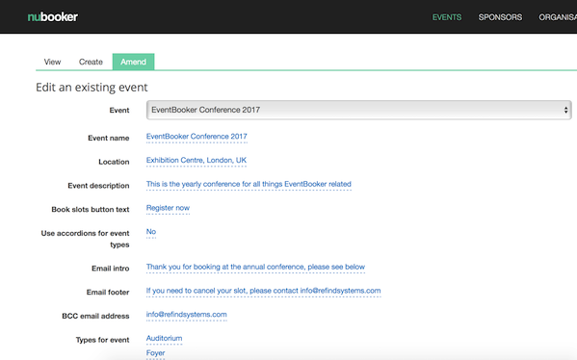Viewport: 577px width, 360px height.
Task: Click the BCC email address label
Action: [x=95, y=317]
